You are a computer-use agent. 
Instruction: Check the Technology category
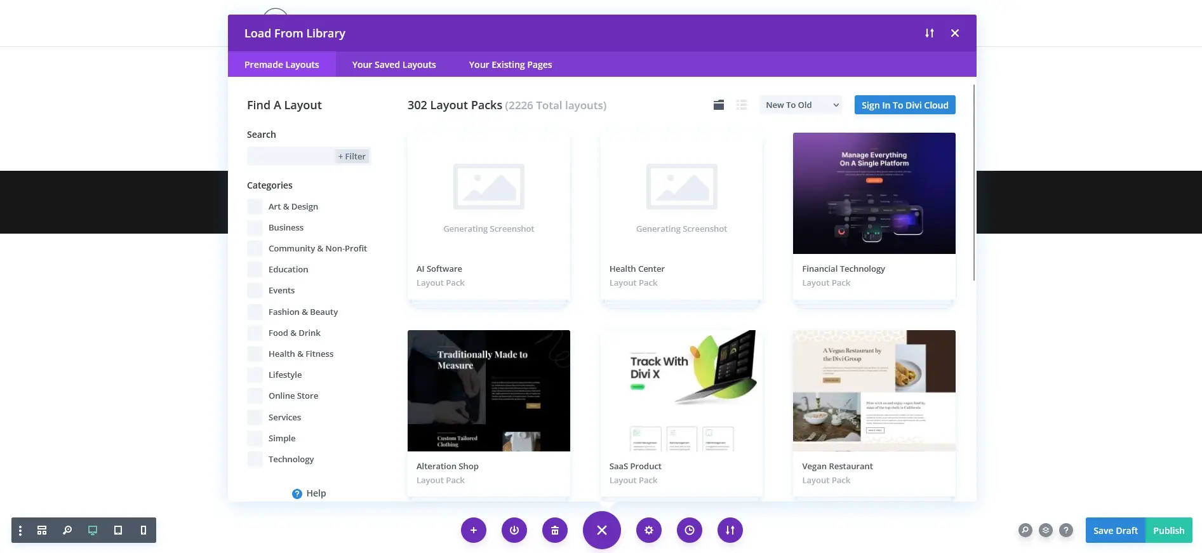255,459
